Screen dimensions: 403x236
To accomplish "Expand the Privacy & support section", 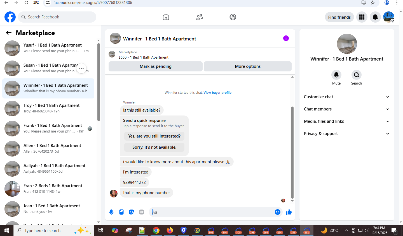I will (x=347, y=134).
